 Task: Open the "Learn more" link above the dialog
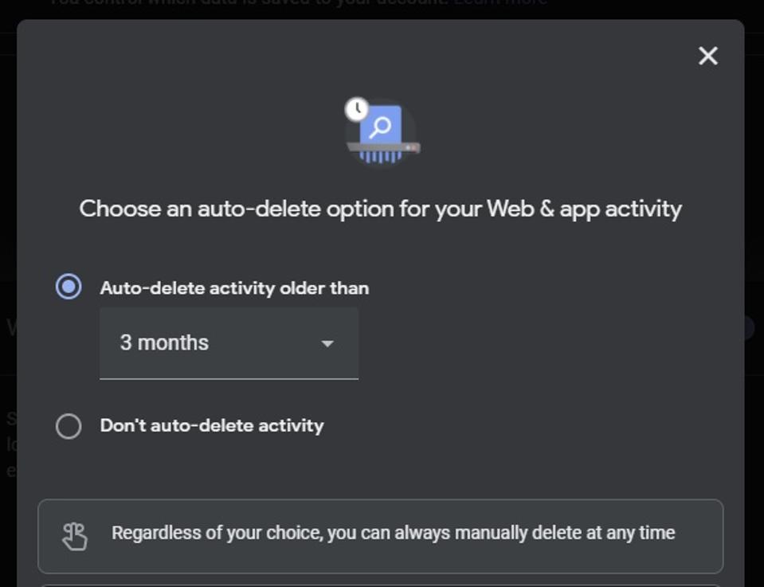click(x=500, y=2)
